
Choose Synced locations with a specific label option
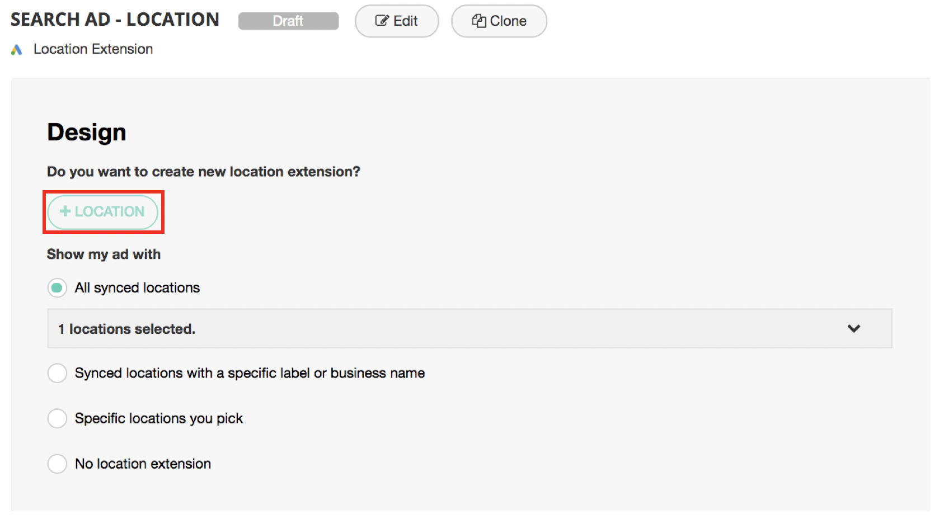(x=57, y=373)
